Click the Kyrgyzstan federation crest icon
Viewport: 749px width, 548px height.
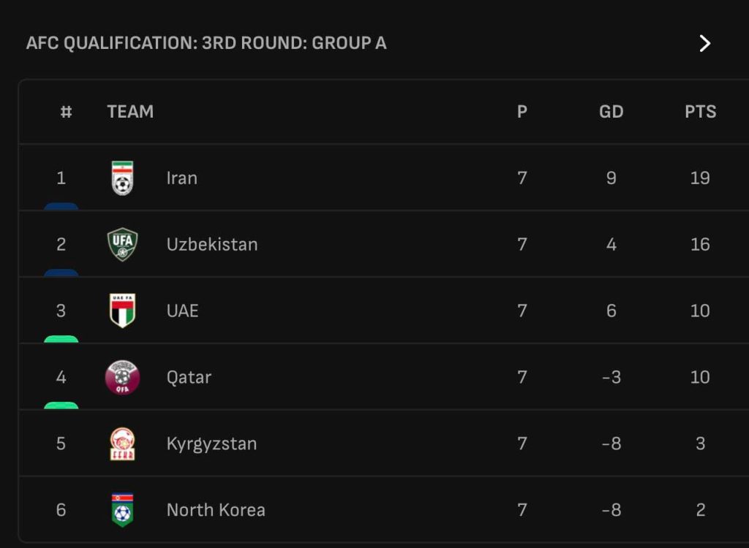(122, 444)
